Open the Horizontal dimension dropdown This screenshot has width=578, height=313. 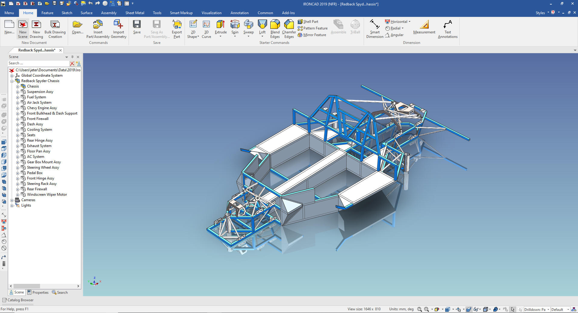(x=409, y=22)
